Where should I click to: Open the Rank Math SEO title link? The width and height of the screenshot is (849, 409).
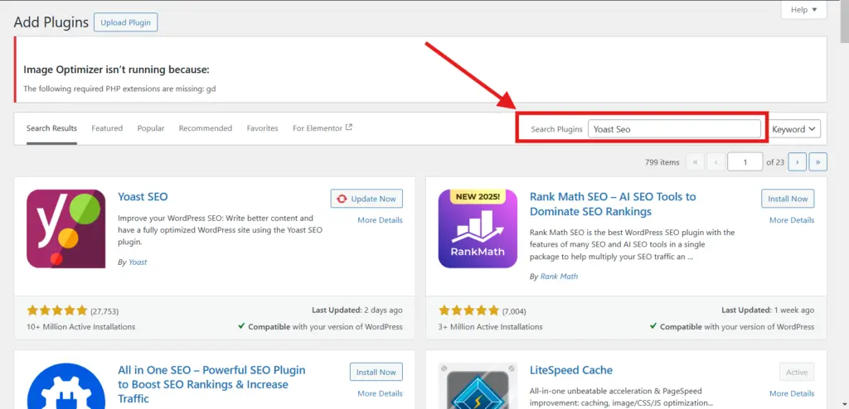pos(613,204)
